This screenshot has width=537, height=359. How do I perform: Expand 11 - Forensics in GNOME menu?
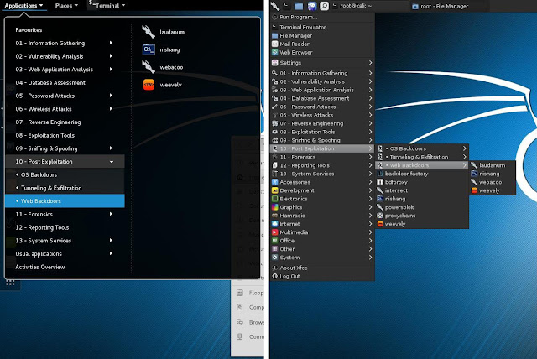coord(65,214)
